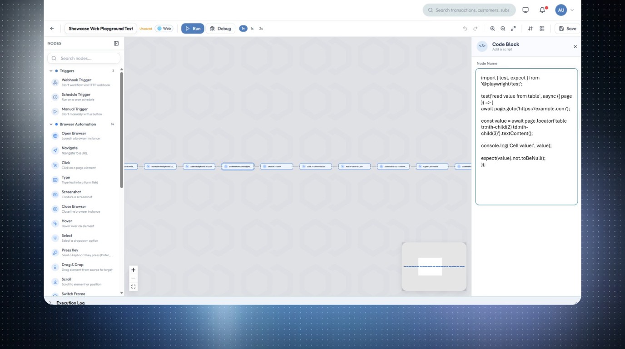The height and width of the screenshot is (349, 625).
Task: Zoom out with the toolbar magnifier minus
Action: (x=503, y=28)
